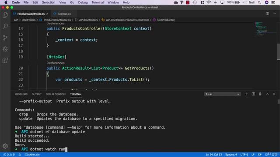Split the editor to the right
This screenshot has width=280, height=157.
click(x=267, y=14)
